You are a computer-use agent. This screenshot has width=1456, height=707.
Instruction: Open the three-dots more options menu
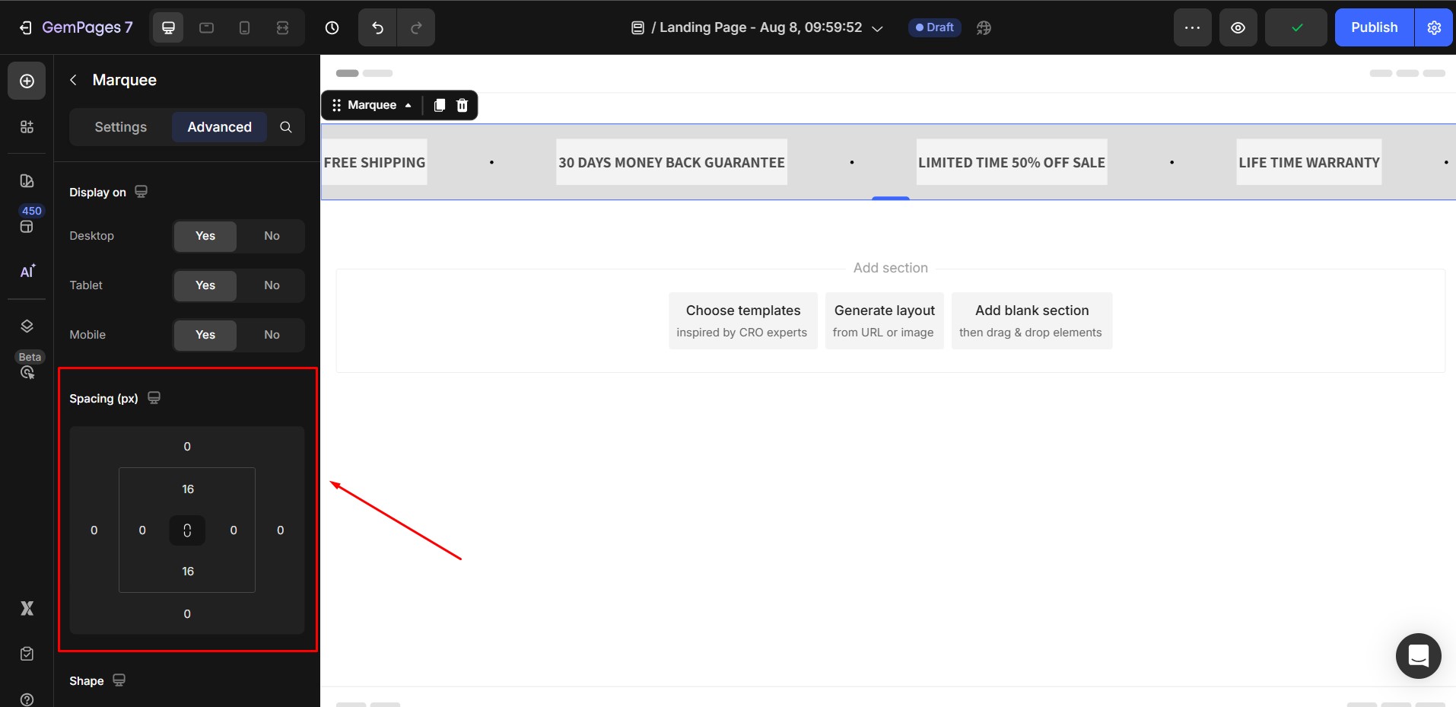pos(1192,28)
